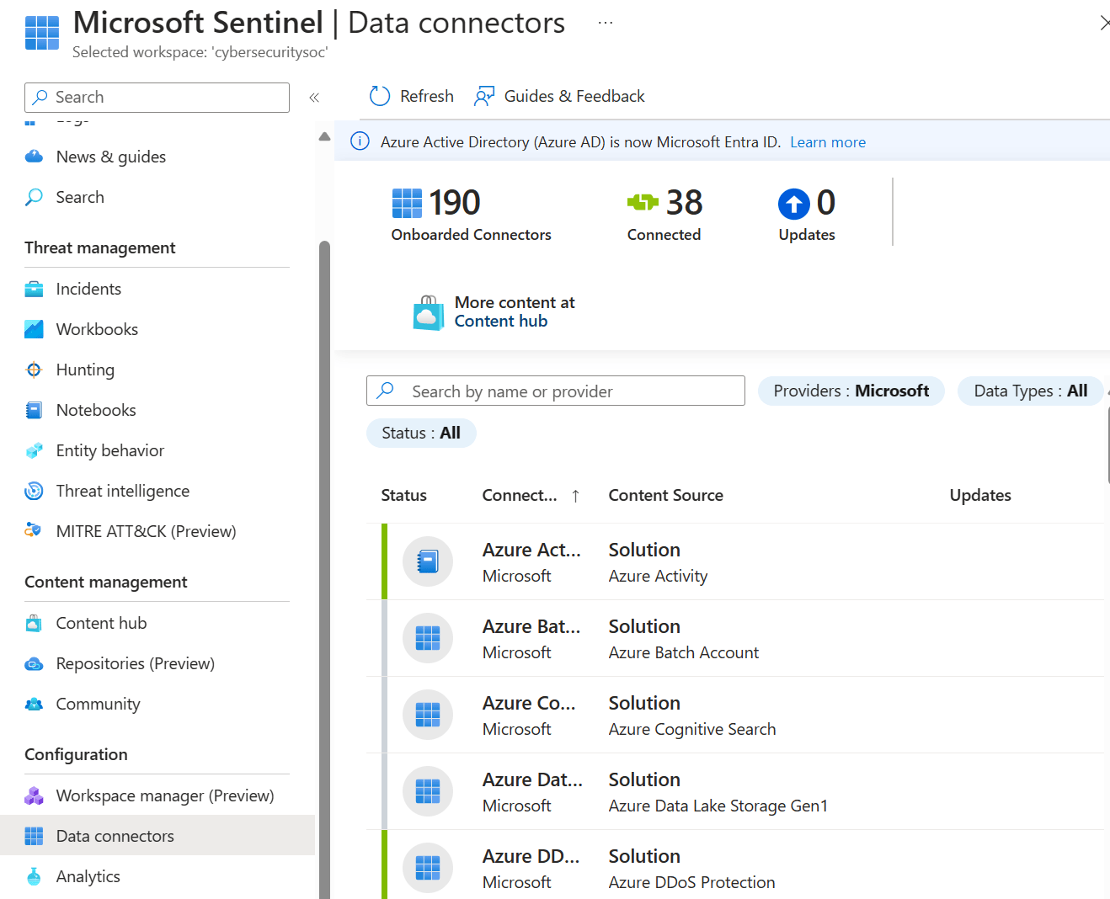The width and height of the screenshot is (1110, 899).
Task: Open the Data Types: All filter
Action: pos(1029,391)
